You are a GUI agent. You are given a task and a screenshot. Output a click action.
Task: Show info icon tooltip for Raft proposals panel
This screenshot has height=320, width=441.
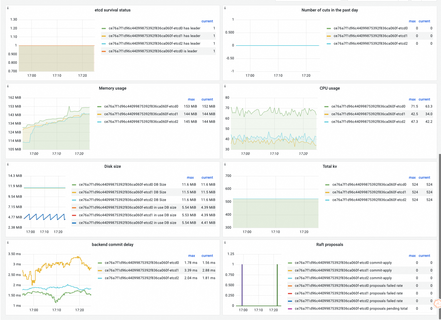(x=225, y=242)
